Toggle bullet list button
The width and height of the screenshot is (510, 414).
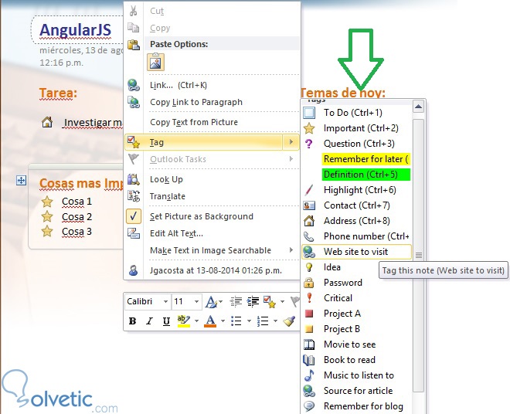pos(236,321)
